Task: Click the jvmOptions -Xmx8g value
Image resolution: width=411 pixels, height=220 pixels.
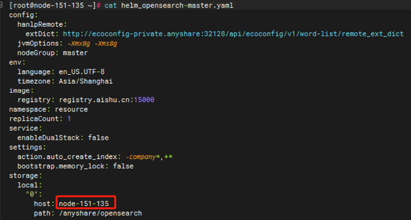Action: coord(79,44)
